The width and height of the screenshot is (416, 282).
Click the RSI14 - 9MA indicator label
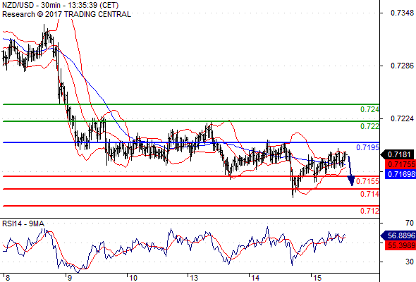click(x=23, y=224)
